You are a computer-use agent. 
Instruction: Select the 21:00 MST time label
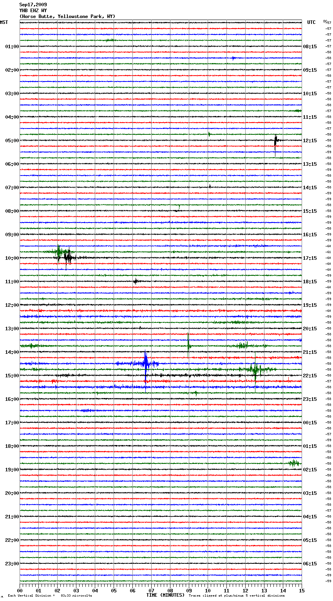[x=12, y=517]
